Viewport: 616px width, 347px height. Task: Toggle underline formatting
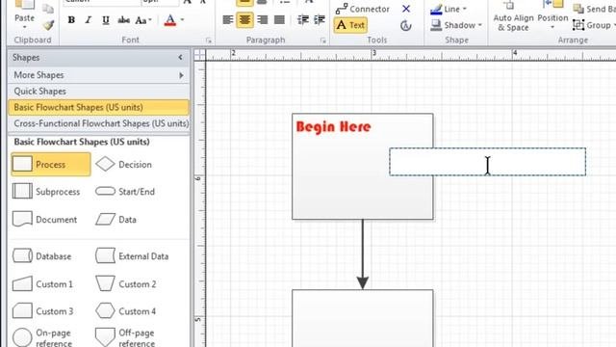click(x=105, y=19)
